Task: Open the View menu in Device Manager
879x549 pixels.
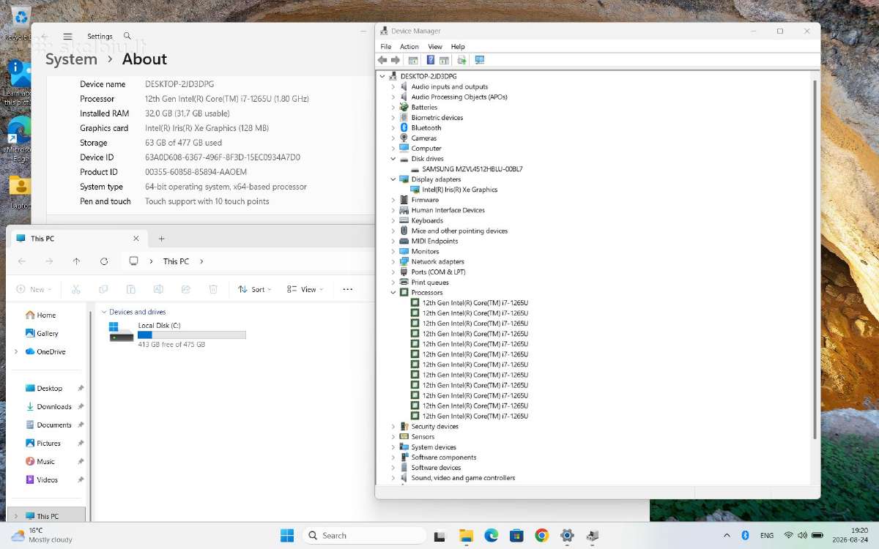Action: (x=435, y=46)
